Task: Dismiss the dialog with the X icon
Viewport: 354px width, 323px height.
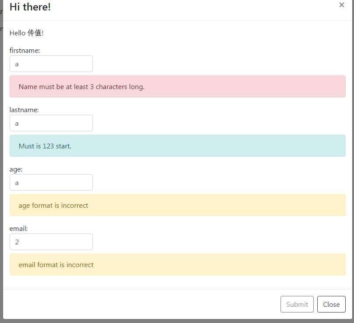Action: pyautogui.click(x=342, y=5)
